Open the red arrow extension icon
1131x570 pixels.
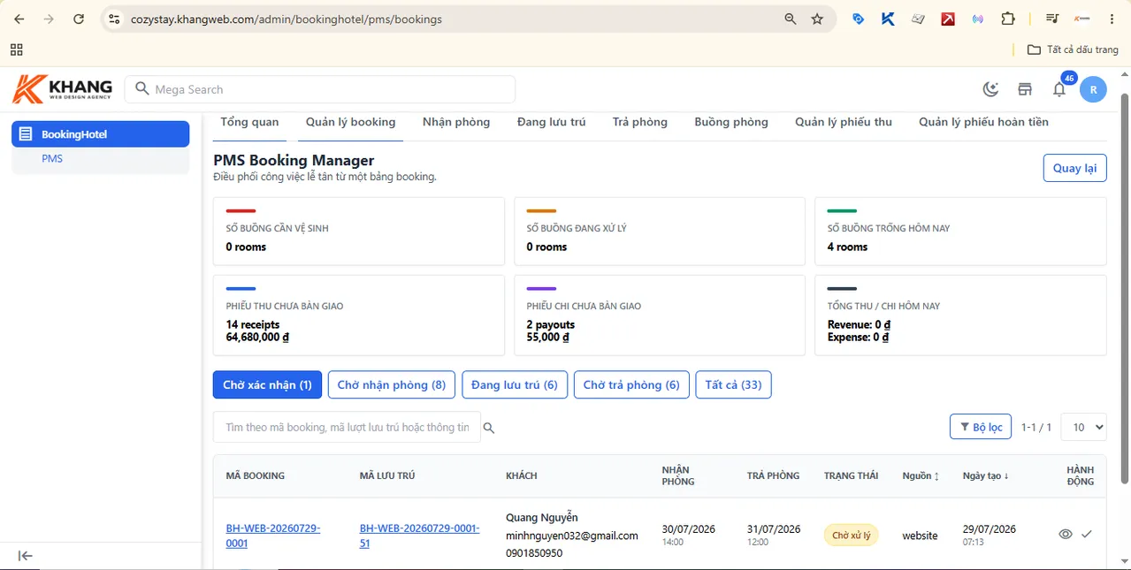tap(948, 19)
